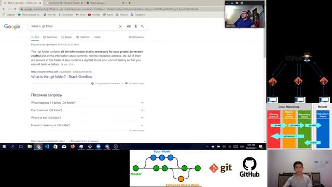Expand 'Can I remove .Git folder?' question
Viewport: 332px width, 187px height.
click(x=88, y=110)
